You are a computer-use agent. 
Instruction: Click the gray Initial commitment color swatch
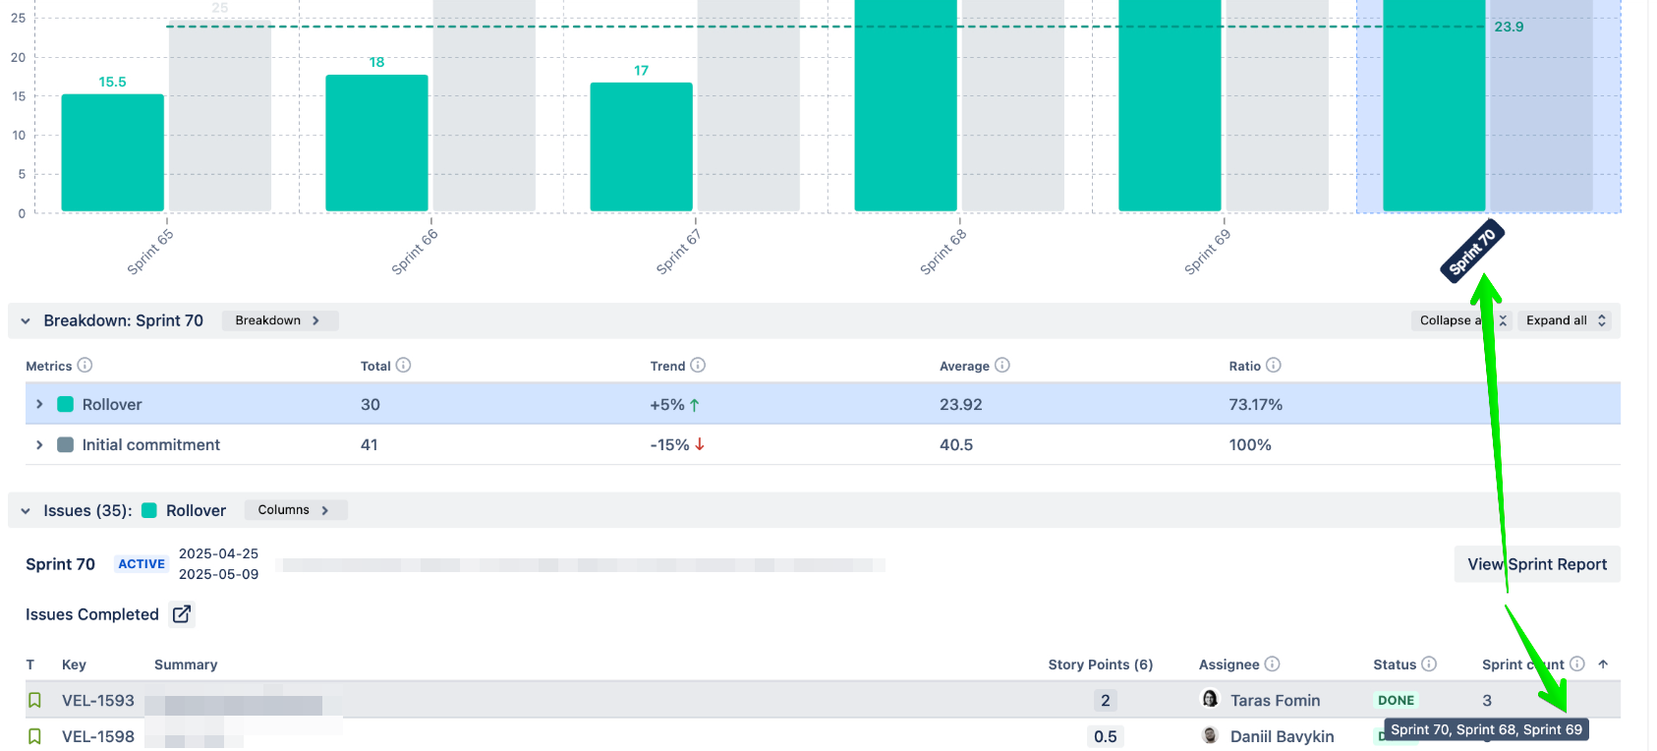tap(66, 445)
